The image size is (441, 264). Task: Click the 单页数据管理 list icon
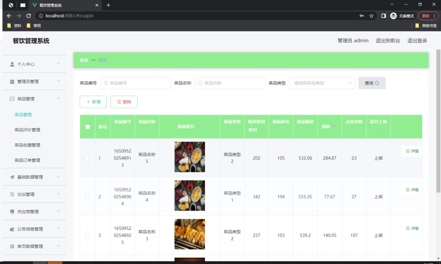point(12,246)
